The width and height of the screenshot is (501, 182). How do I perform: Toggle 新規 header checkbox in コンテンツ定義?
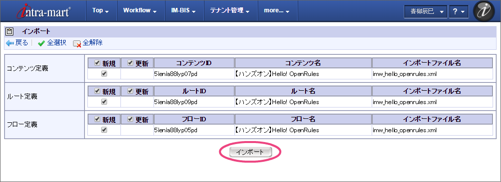[x=97, y=63]
